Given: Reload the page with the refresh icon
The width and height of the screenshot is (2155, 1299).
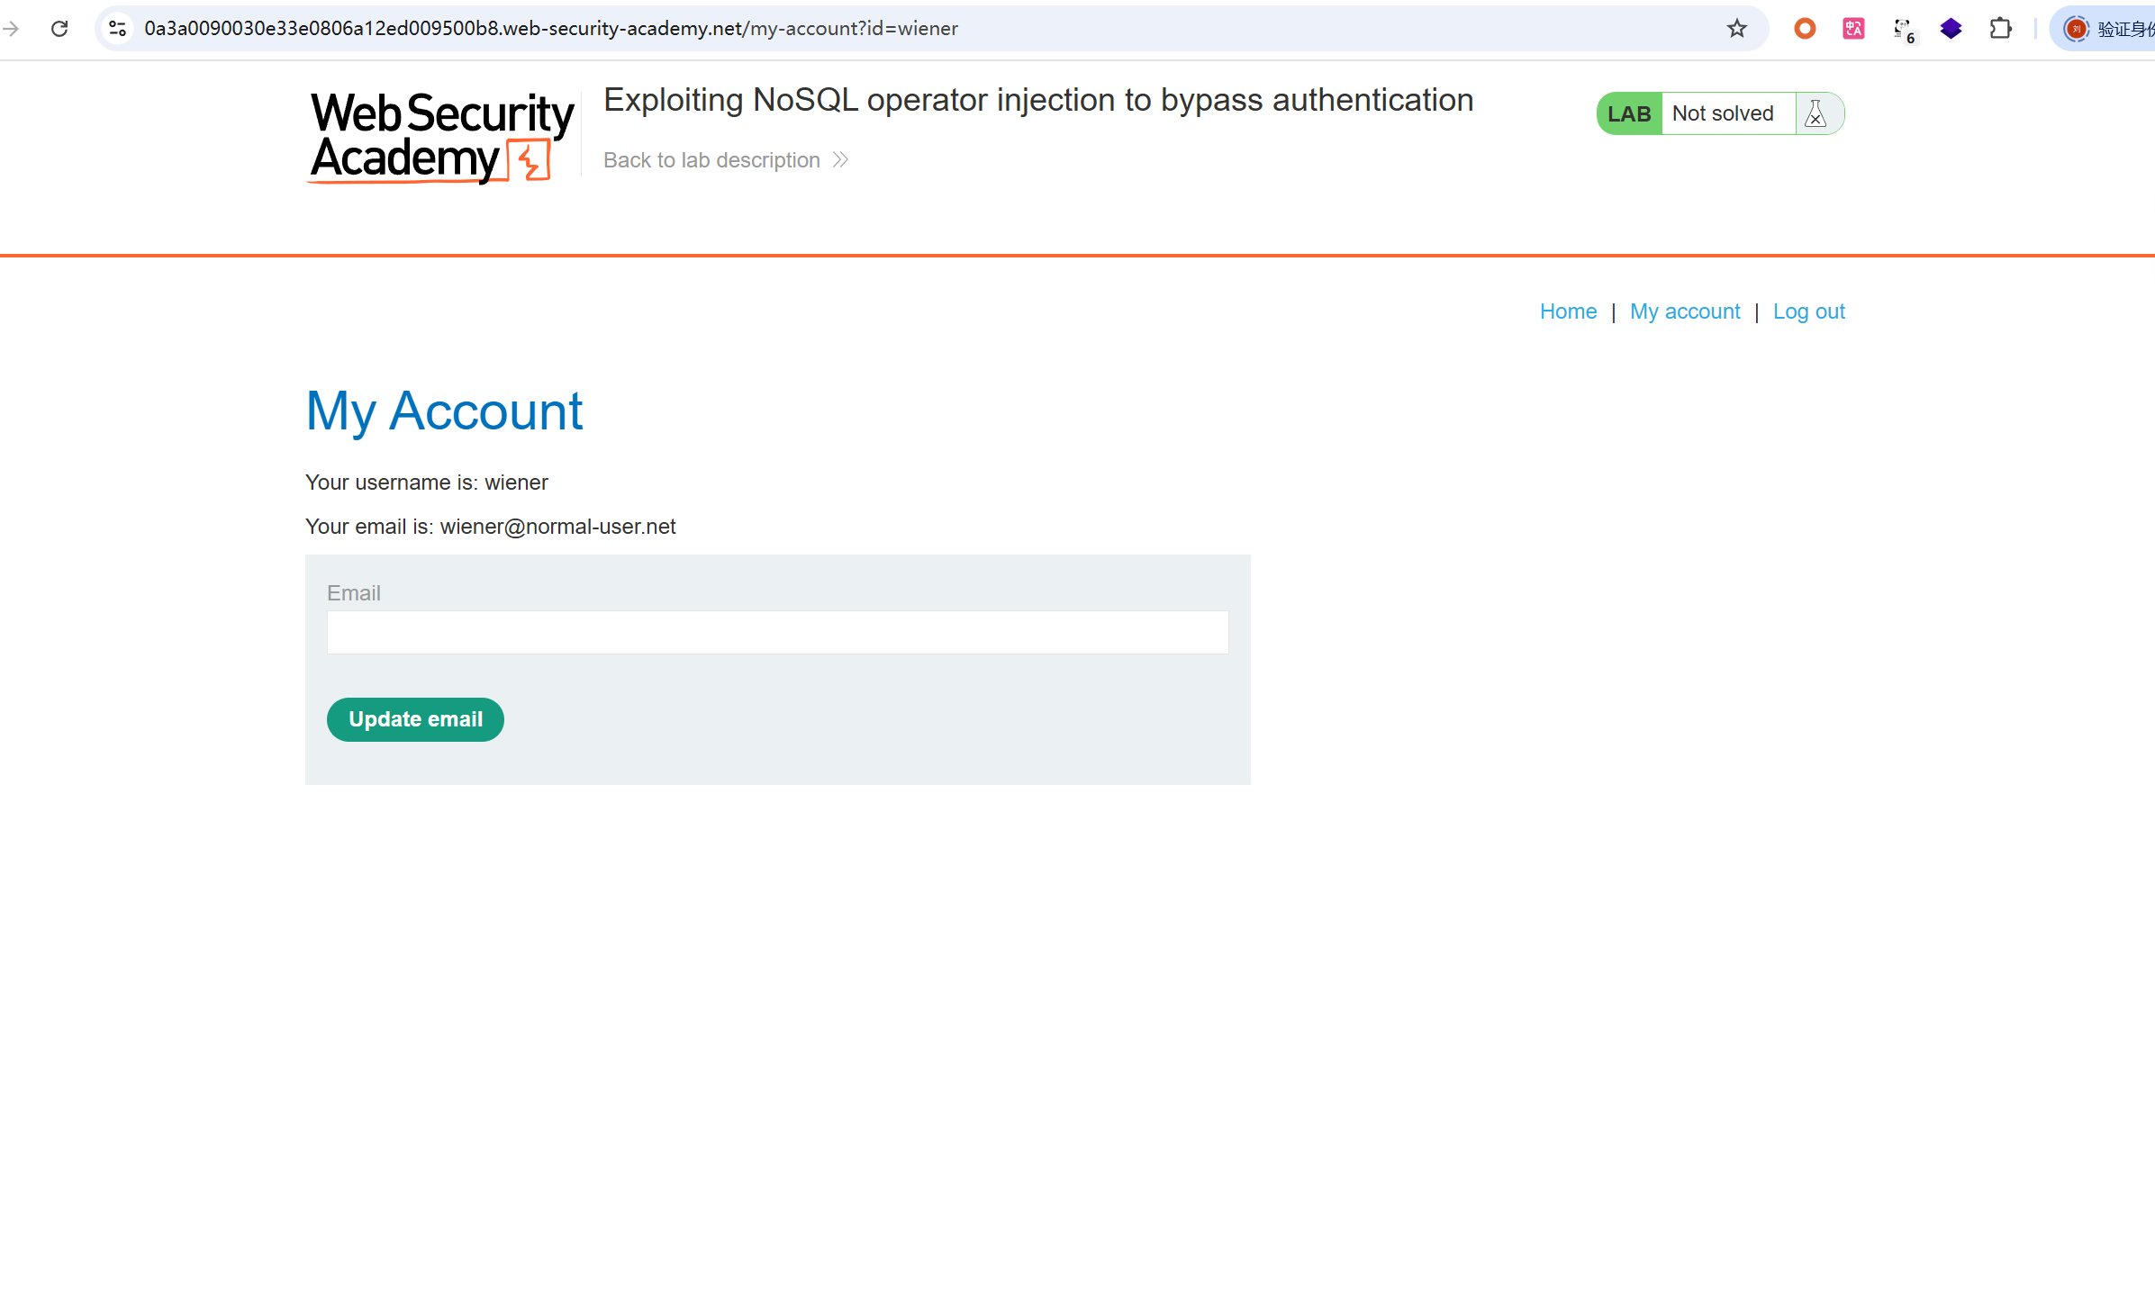Looking at the screenshot, I should (59, 29).
